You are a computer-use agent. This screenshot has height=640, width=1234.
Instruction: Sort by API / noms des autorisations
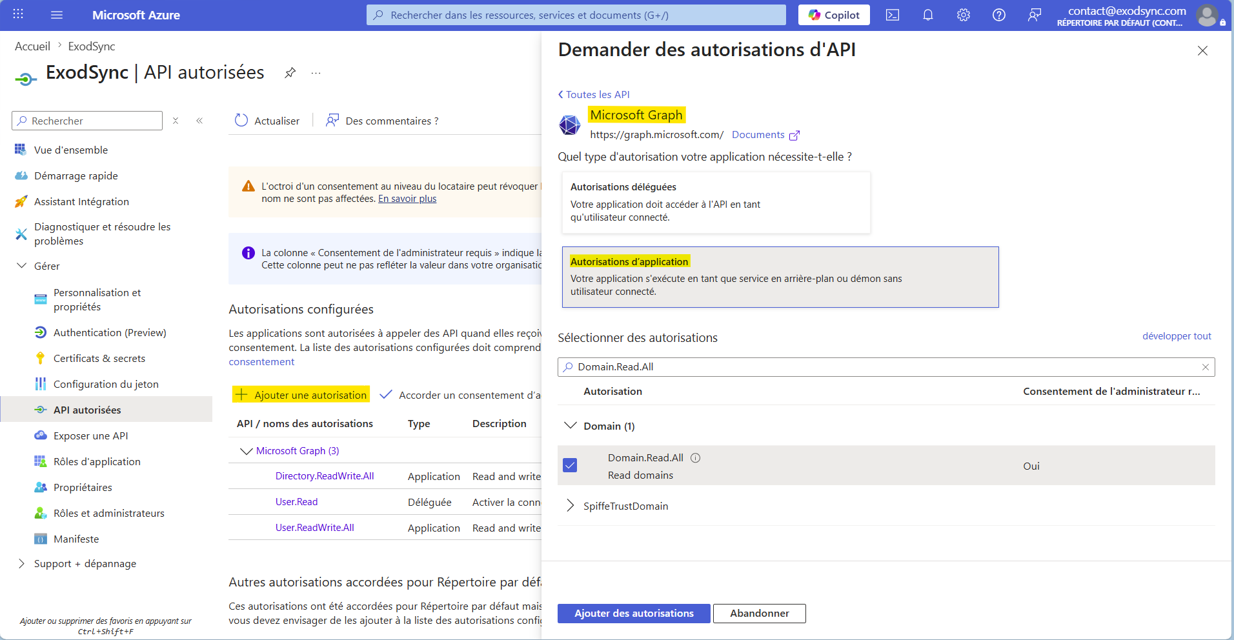[305, 424]
